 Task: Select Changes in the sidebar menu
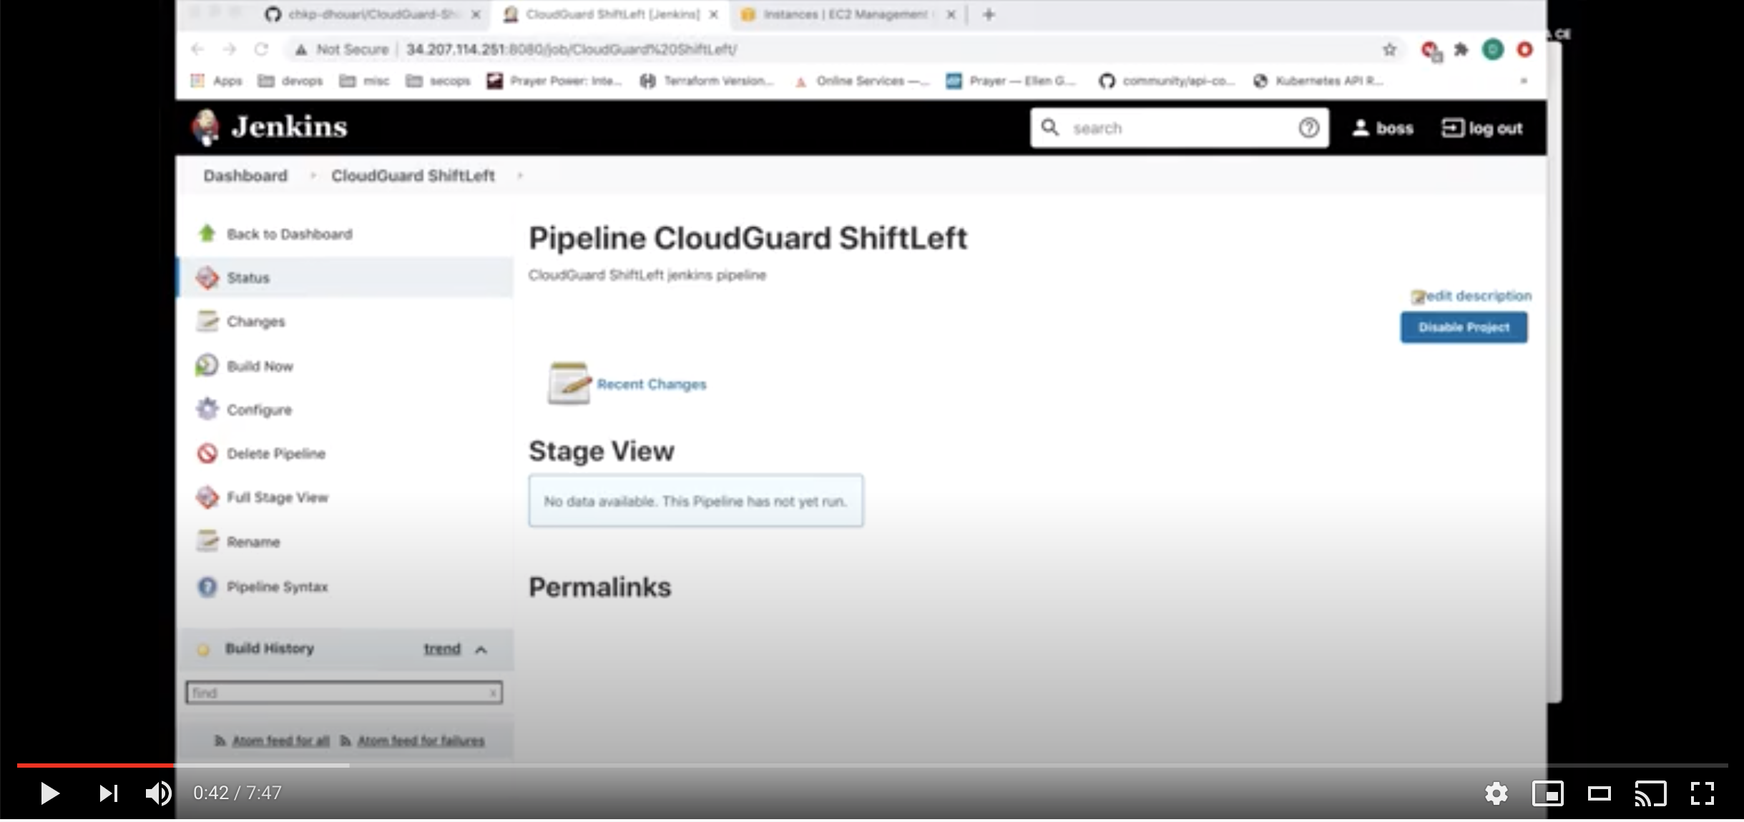coord(255,322)
